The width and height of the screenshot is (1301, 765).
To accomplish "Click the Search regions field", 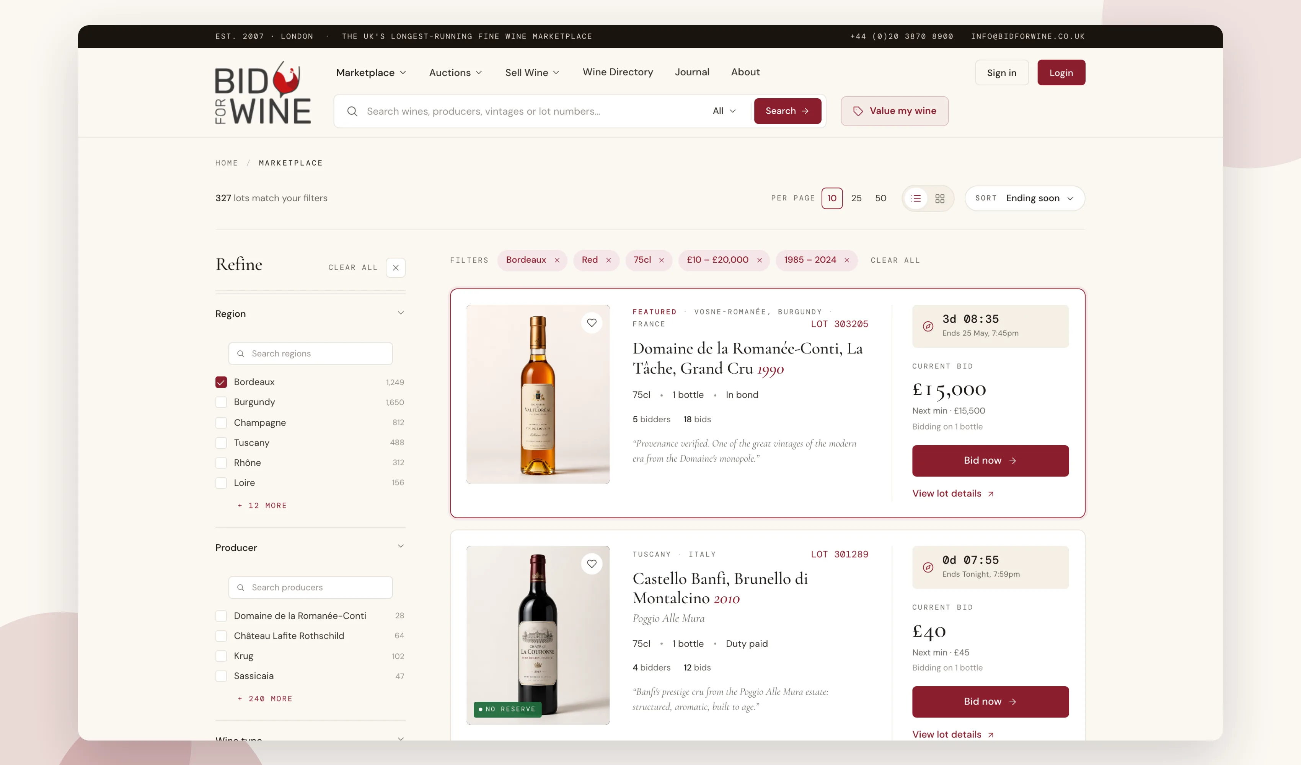I will pyautogui.click(x=310, y=353).
